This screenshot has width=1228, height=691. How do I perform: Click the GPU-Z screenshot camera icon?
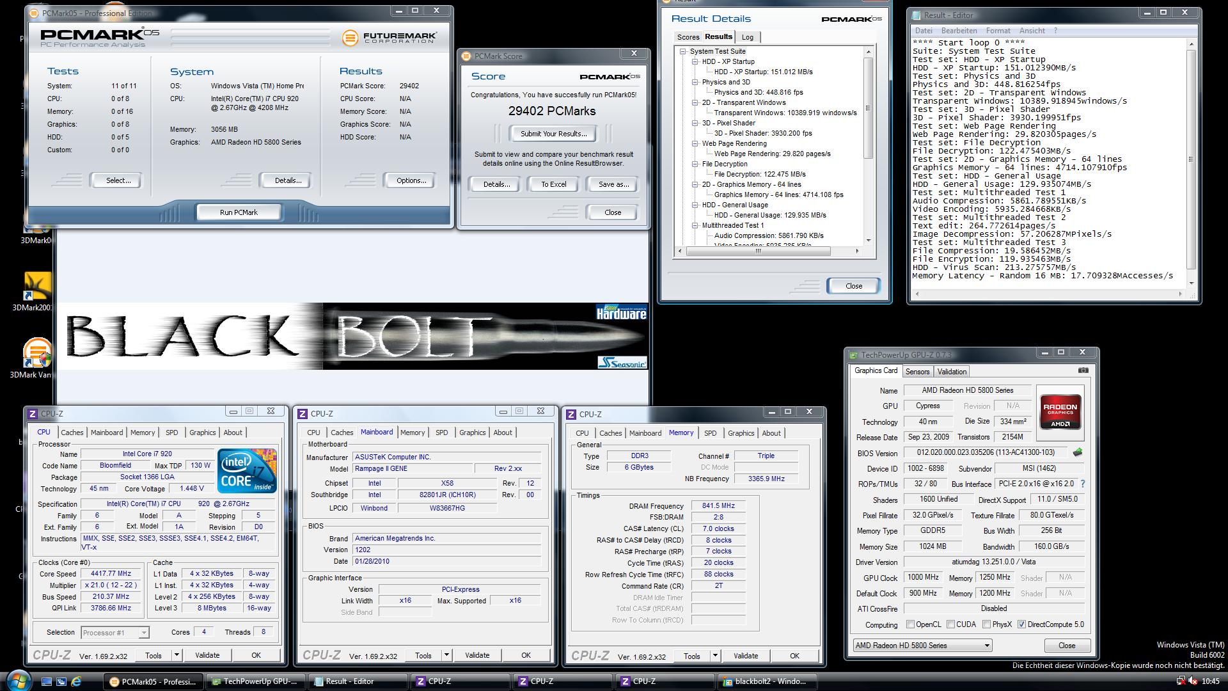1083,370
